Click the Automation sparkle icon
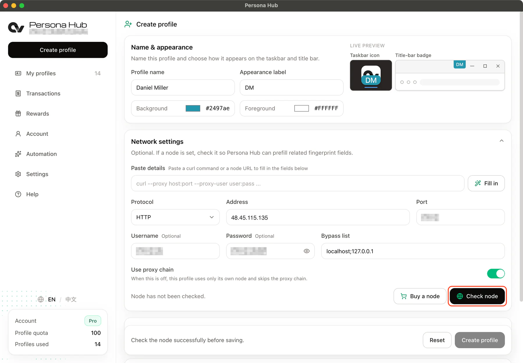The height and width of the screenshot is (363, 523). coord(18,154)
